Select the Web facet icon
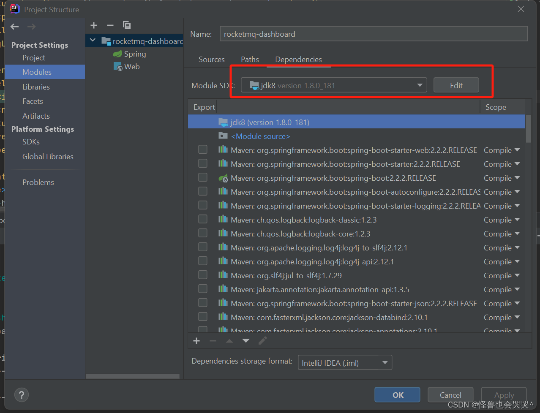 tap(118, 67)
